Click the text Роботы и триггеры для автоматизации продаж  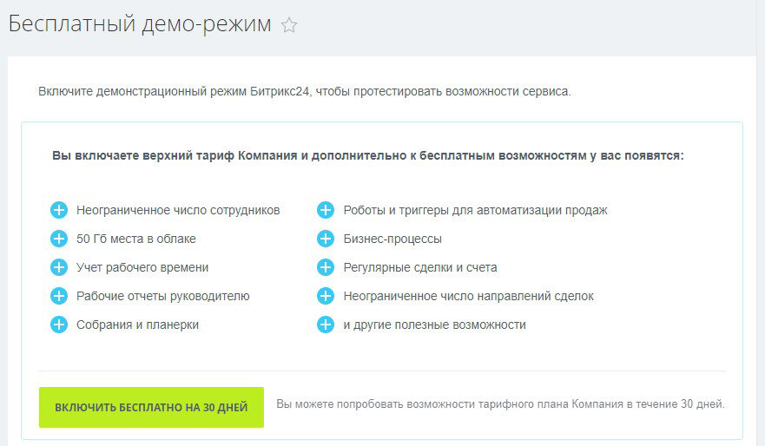tap(475, 210)
